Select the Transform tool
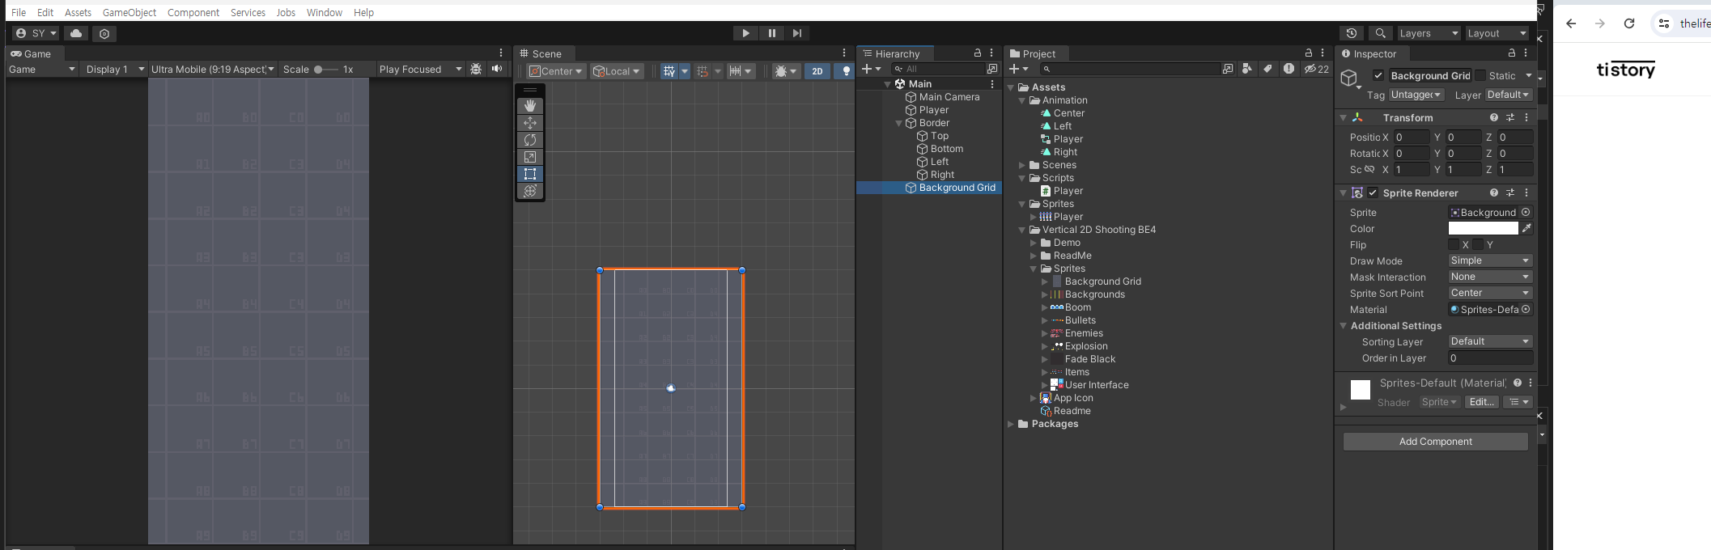 click(530, 191)
